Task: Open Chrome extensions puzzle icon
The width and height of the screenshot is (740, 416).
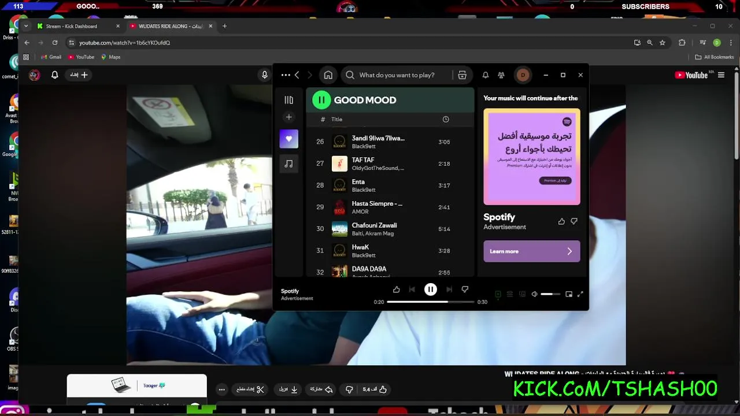Action: pyautogui.click(x=682, y=43)
